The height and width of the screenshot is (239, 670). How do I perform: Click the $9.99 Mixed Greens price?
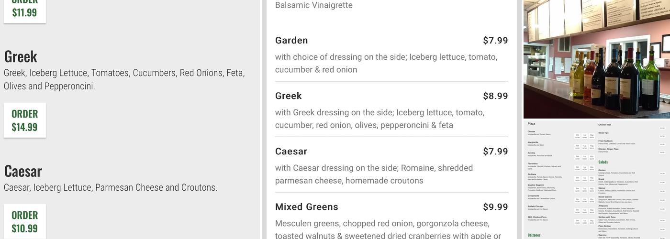[x=495, y=207]
